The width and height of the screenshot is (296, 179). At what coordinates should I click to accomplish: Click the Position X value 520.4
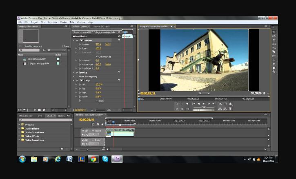pos(98,45)
